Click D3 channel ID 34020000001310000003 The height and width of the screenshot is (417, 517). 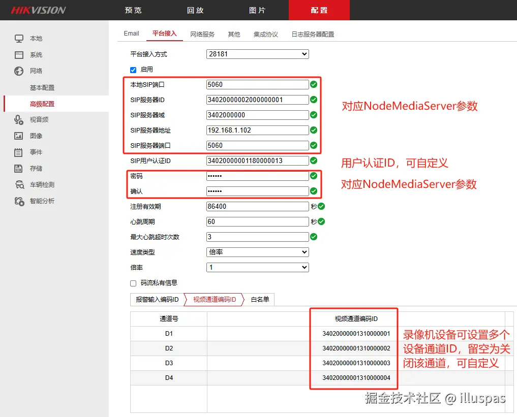pyautogui.click(x=356, y=363)
